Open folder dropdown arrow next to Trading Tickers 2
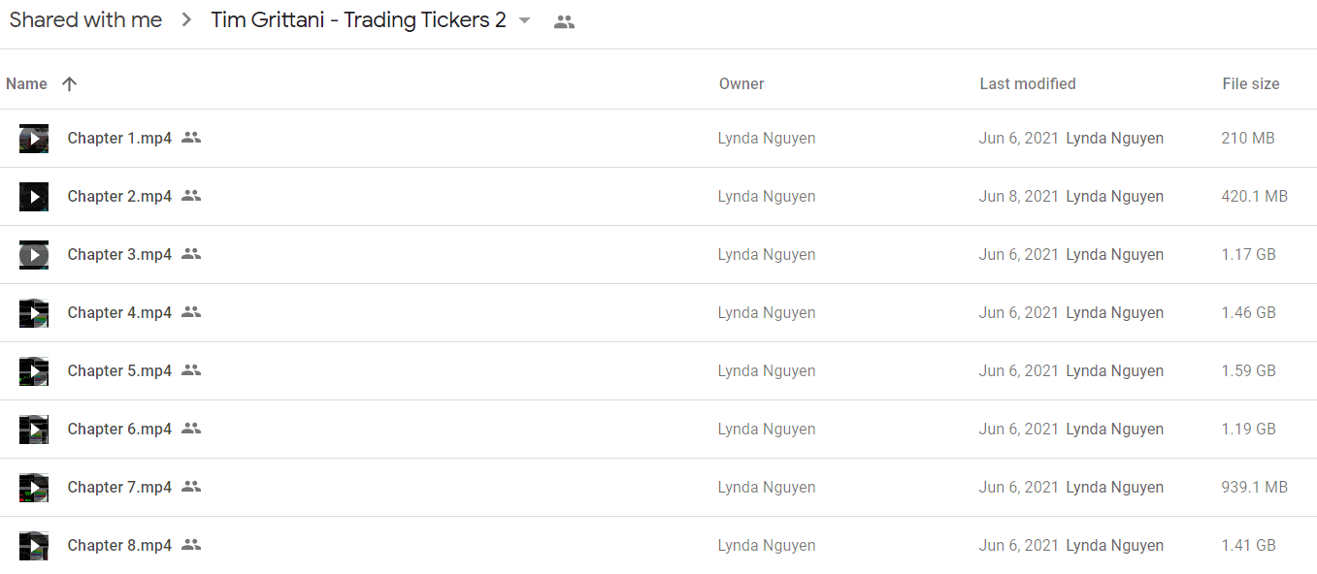Screen dimensions: 1317x574 525,21
